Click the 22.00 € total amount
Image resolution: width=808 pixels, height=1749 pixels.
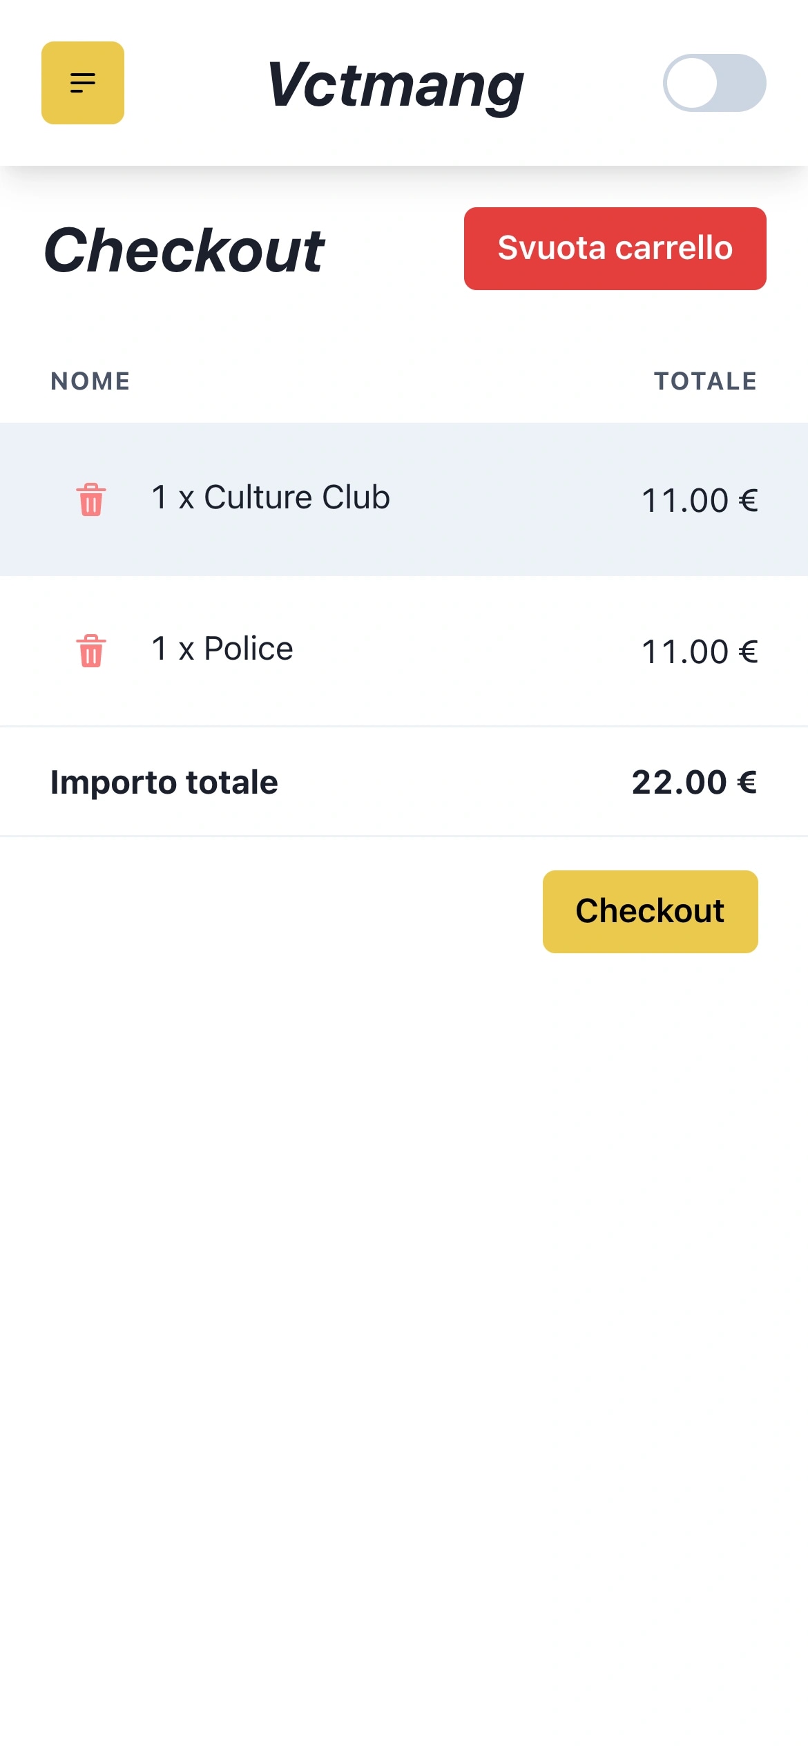(694, 782)
